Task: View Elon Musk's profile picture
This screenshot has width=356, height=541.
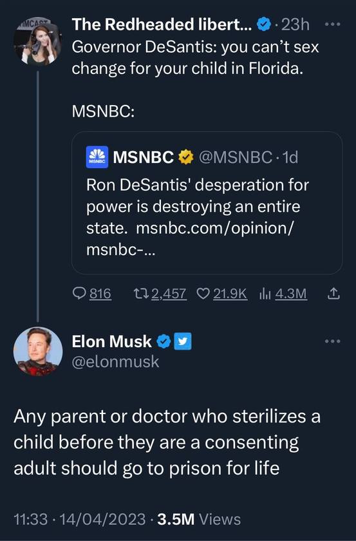Action: (x=38, y=351)
